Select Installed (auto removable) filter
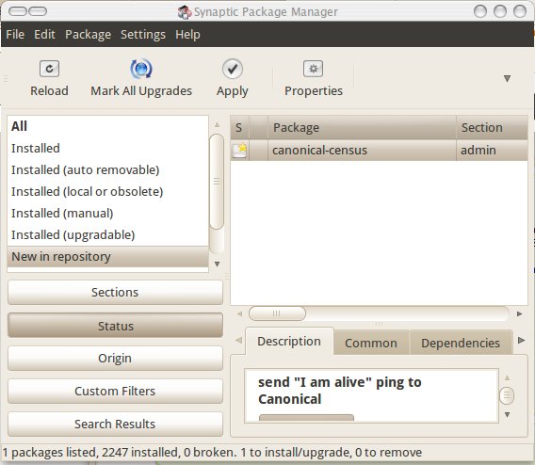Viewport: 535px width, 465px height. tap(107, 169)
